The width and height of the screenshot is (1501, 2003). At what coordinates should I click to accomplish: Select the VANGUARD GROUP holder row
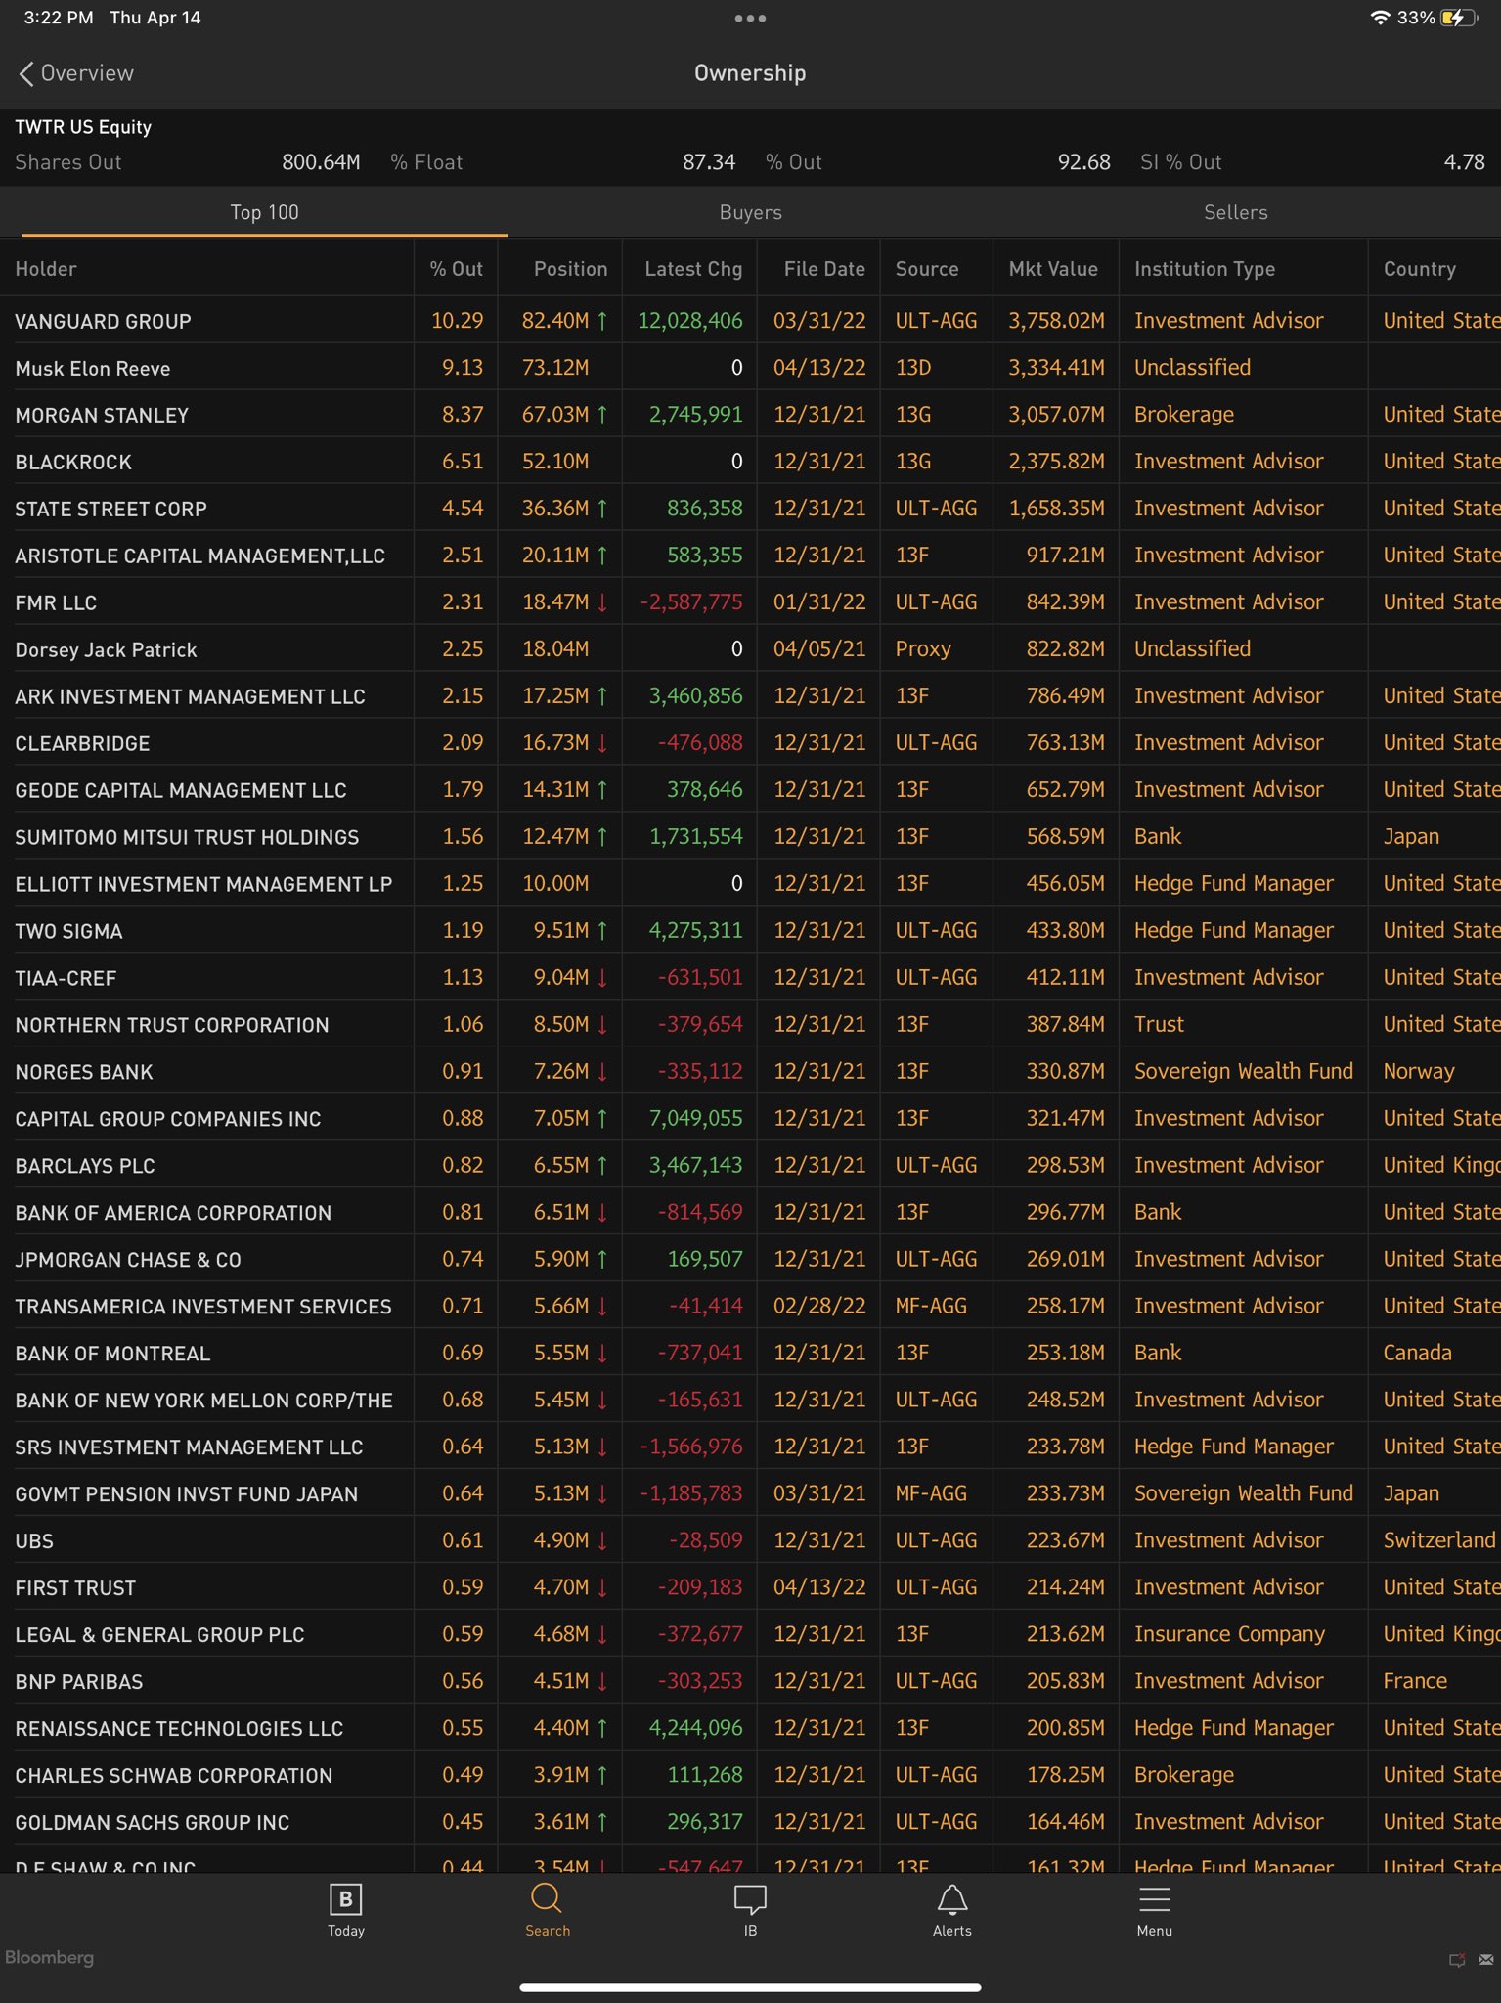point(750,321)
